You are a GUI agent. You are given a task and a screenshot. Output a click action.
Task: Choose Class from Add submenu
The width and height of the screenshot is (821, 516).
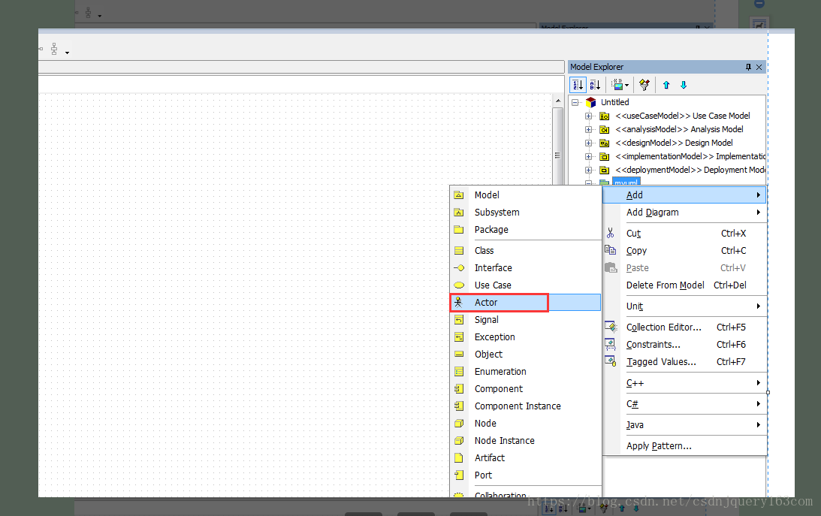coord(526,251)
